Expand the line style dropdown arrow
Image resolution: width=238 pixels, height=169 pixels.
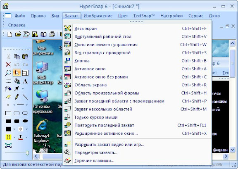pos(26,105)
